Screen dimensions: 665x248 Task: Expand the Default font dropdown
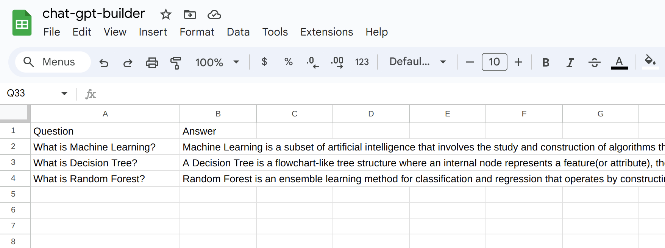tap(417, 62)
